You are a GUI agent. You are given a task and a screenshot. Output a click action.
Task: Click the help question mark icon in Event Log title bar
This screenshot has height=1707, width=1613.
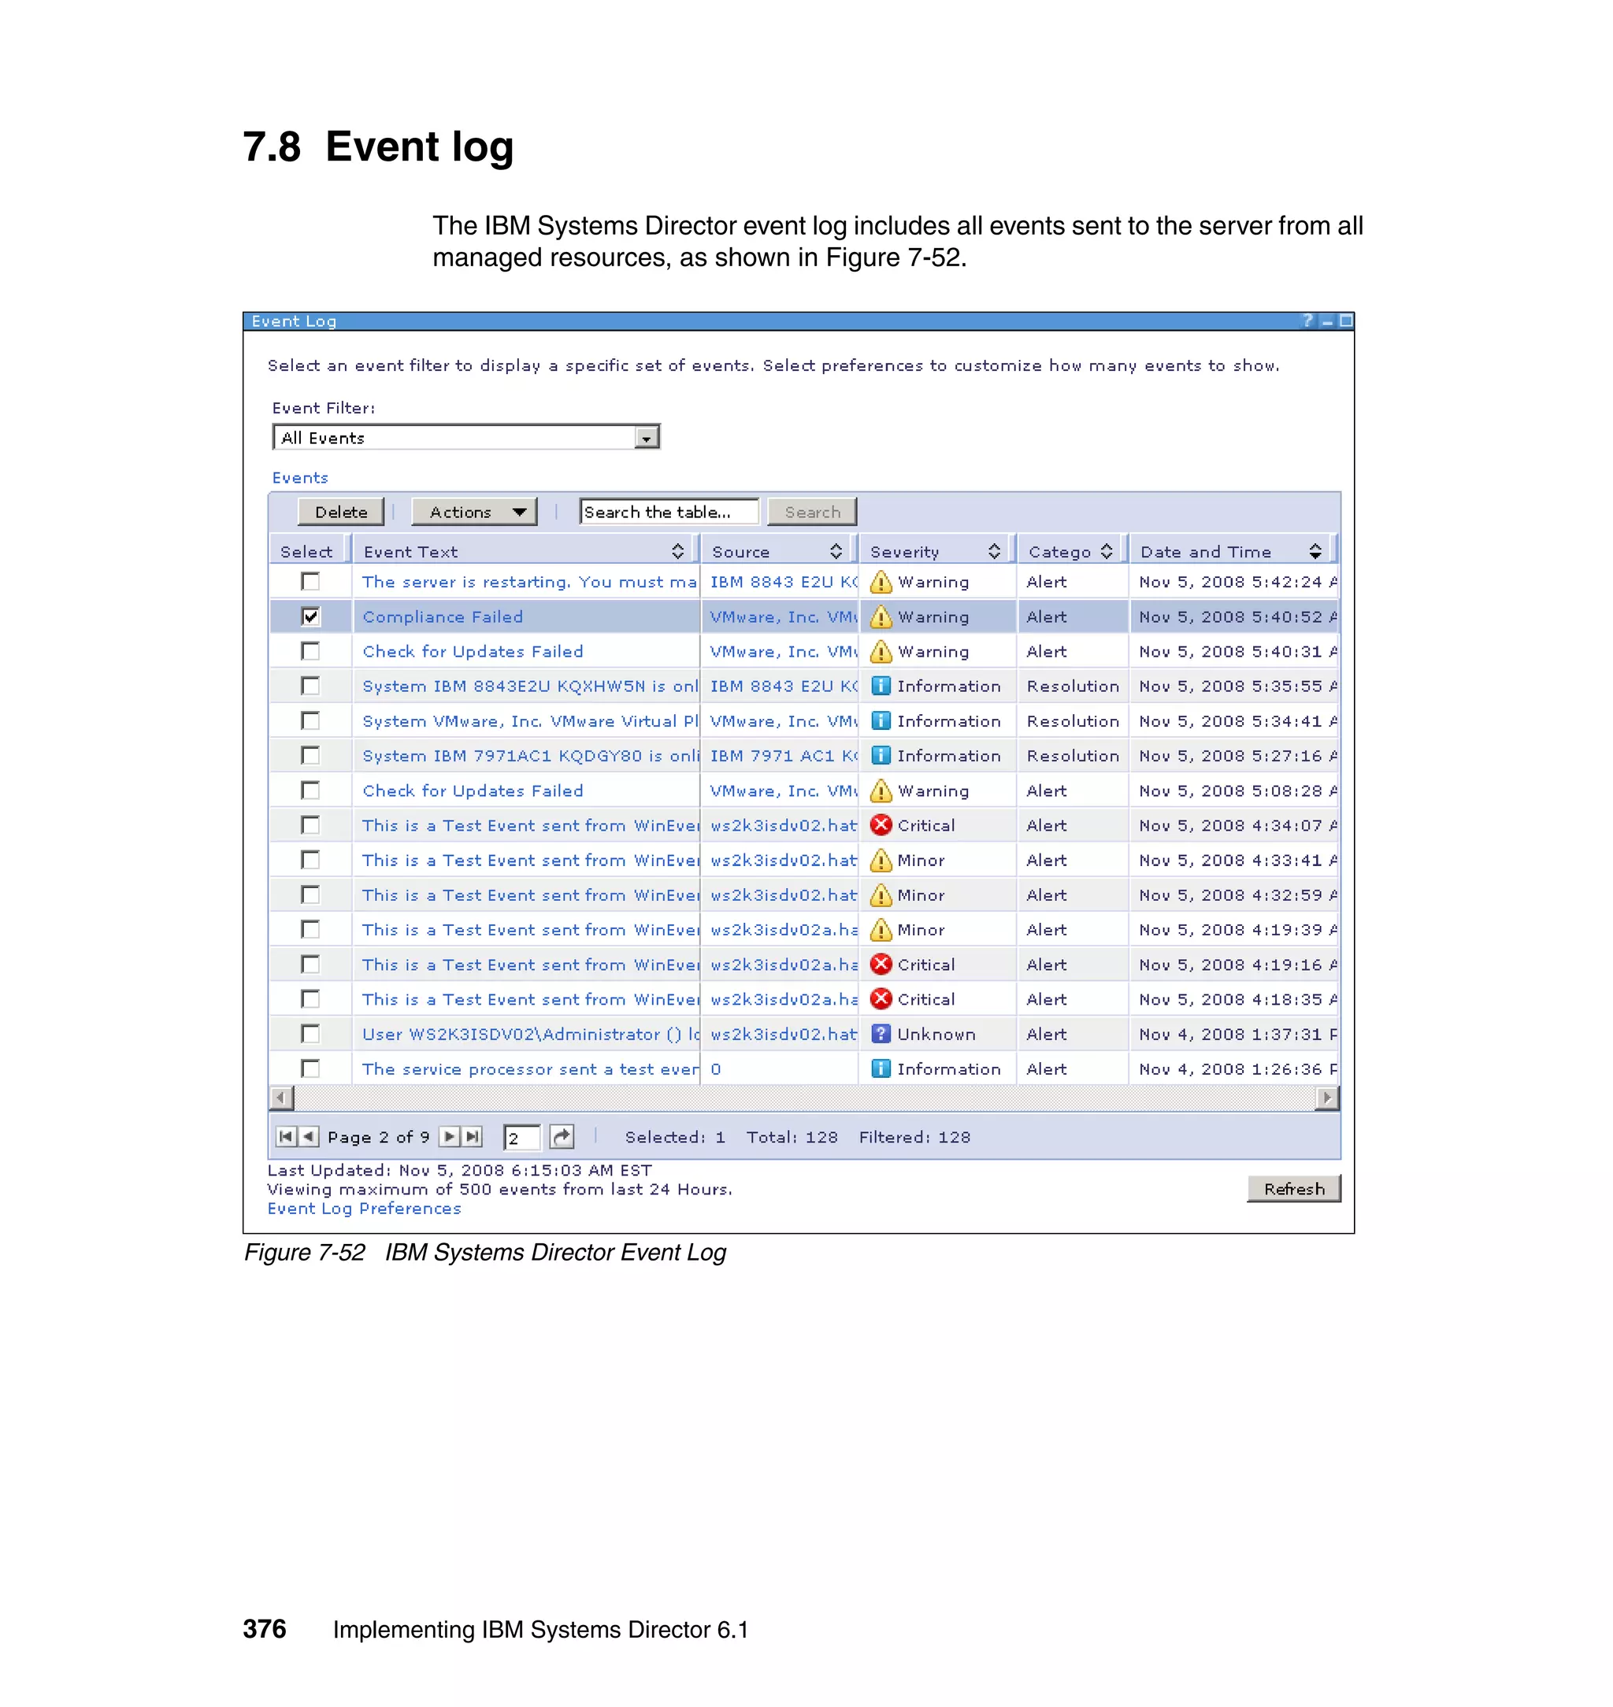pyautogui.click(x=1307, y=320)
